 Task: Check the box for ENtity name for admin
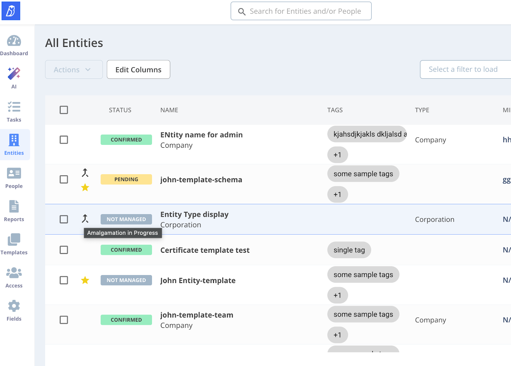point(64,140)
